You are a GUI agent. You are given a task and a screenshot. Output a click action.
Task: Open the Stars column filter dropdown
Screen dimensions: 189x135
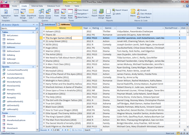tap(163, 28)
